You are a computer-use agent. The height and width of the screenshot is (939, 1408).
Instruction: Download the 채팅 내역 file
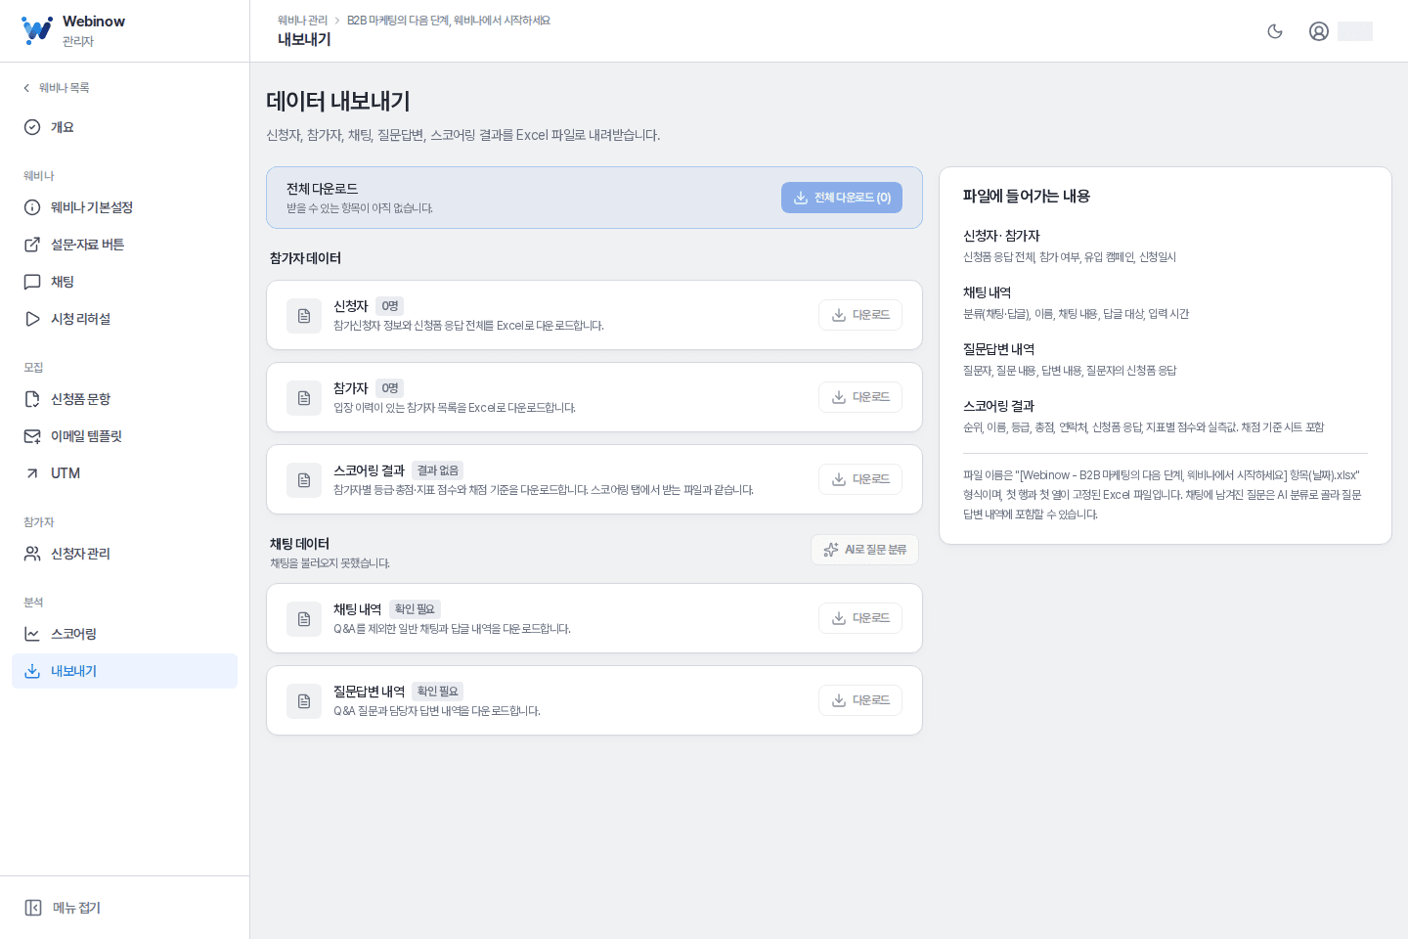(x=860, y=618)
